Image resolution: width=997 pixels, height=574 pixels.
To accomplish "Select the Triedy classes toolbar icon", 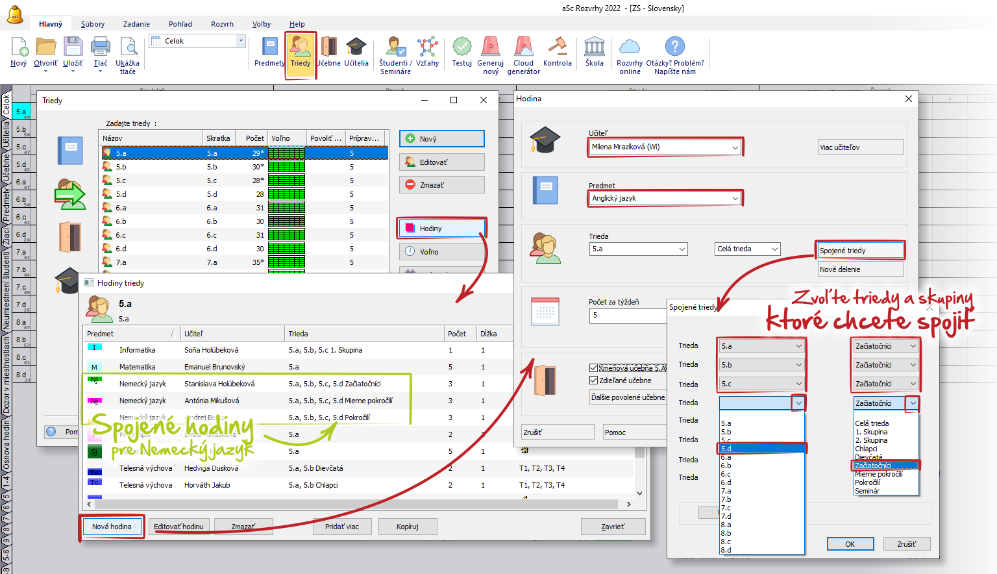I will 300,47.
